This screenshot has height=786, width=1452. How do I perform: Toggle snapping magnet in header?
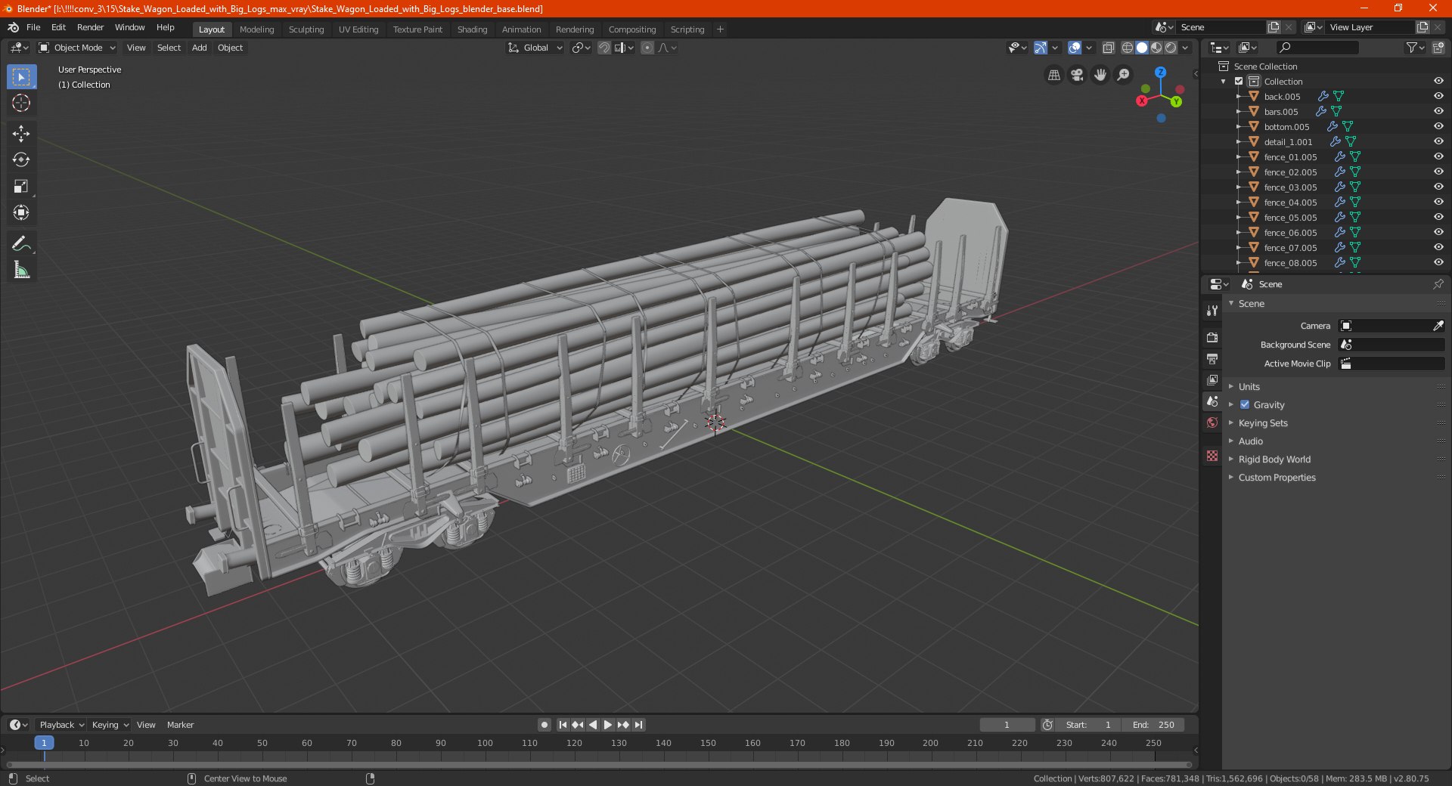[603, 48]
